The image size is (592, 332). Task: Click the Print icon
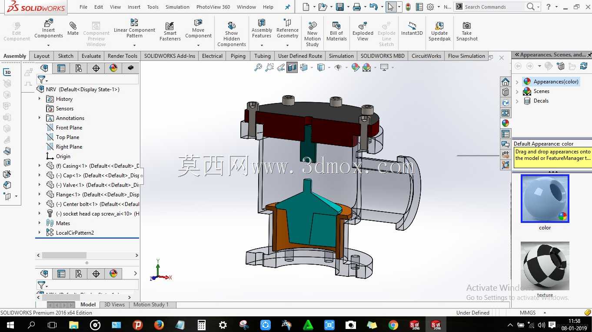pos(357,7)
